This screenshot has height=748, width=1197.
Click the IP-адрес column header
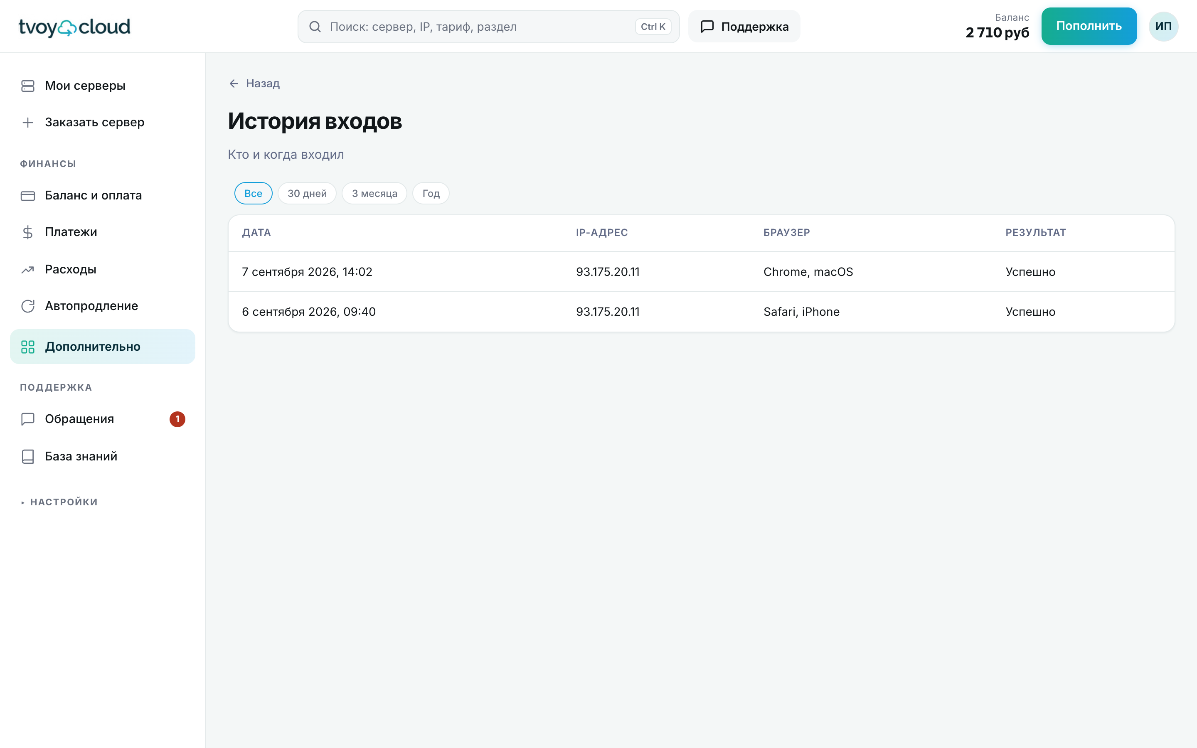601,233
